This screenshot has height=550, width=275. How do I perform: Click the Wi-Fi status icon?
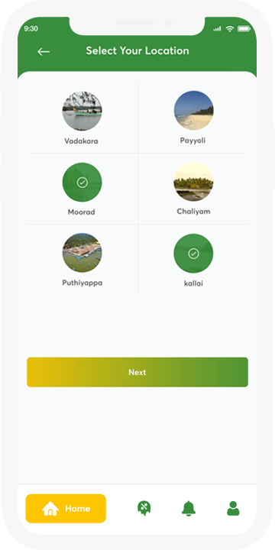230,29
